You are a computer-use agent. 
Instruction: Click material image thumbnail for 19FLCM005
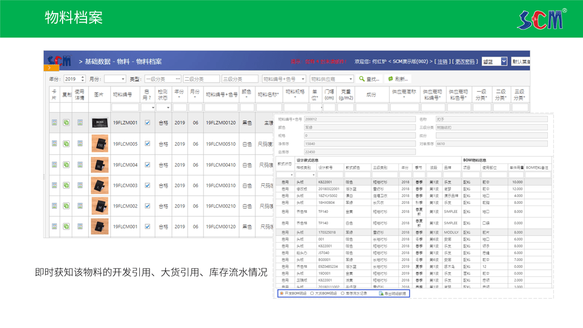(100, 143)
